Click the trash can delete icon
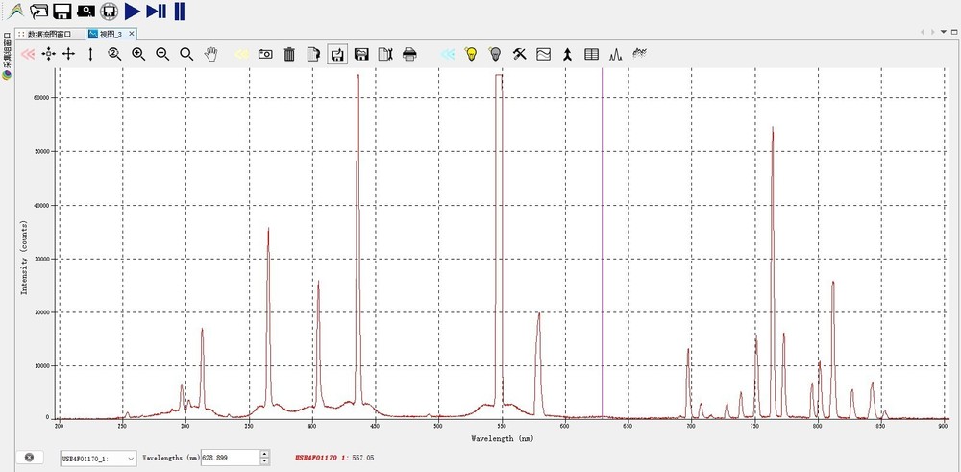This screenshot has width=961, height=472. [x=289, y=55]
